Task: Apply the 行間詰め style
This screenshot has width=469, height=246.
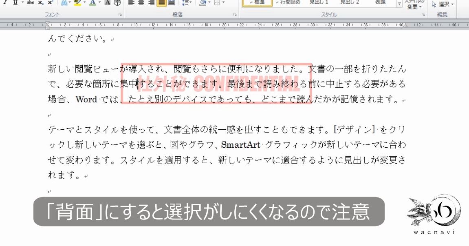Action: pyautogui.click(x=288, y=3)
